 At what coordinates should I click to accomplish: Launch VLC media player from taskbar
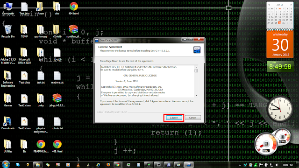tap(78, 165)
